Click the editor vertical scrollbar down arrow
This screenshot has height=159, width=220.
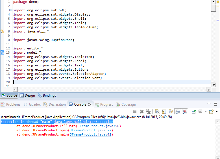pos(214,85)
